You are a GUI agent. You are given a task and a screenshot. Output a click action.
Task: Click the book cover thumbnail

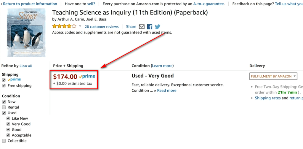pyautogui.click(x=26, y=33)
